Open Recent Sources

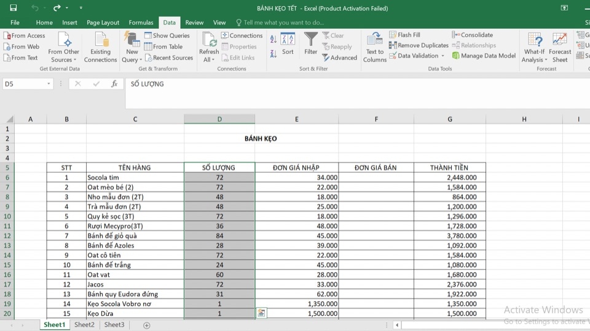pos(169,58)
